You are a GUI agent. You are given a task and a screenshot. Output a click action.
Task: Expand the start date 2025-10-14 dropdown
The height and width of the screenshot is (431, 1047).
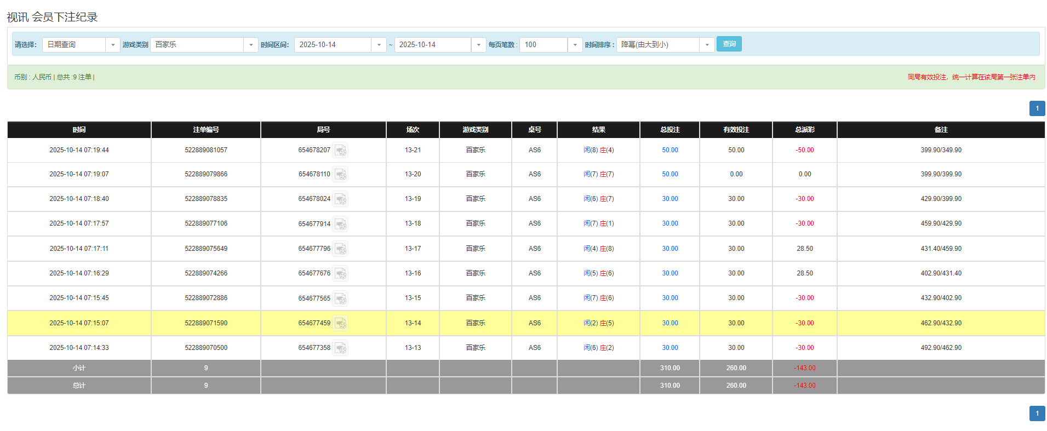click(379, 45)
